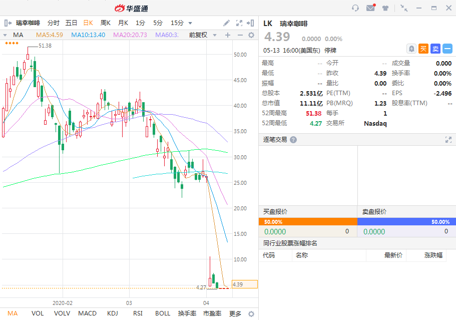Set a price alert with bell icon
This screenshot has width=456, height=320.
(x=411, y=49)
